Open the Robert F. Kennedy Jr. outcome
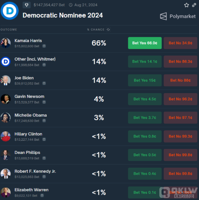 click(x=35, y=171)
